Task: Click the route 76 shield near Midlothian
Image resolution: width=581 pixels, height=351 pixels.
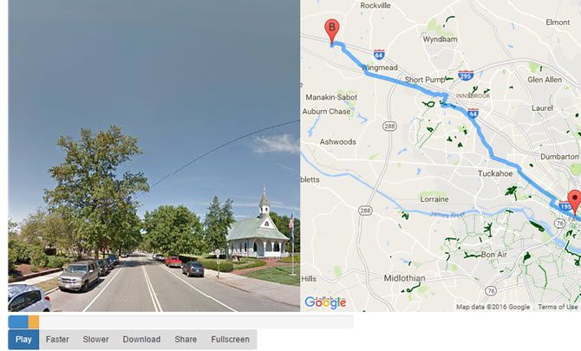Action: coord(491,290)
